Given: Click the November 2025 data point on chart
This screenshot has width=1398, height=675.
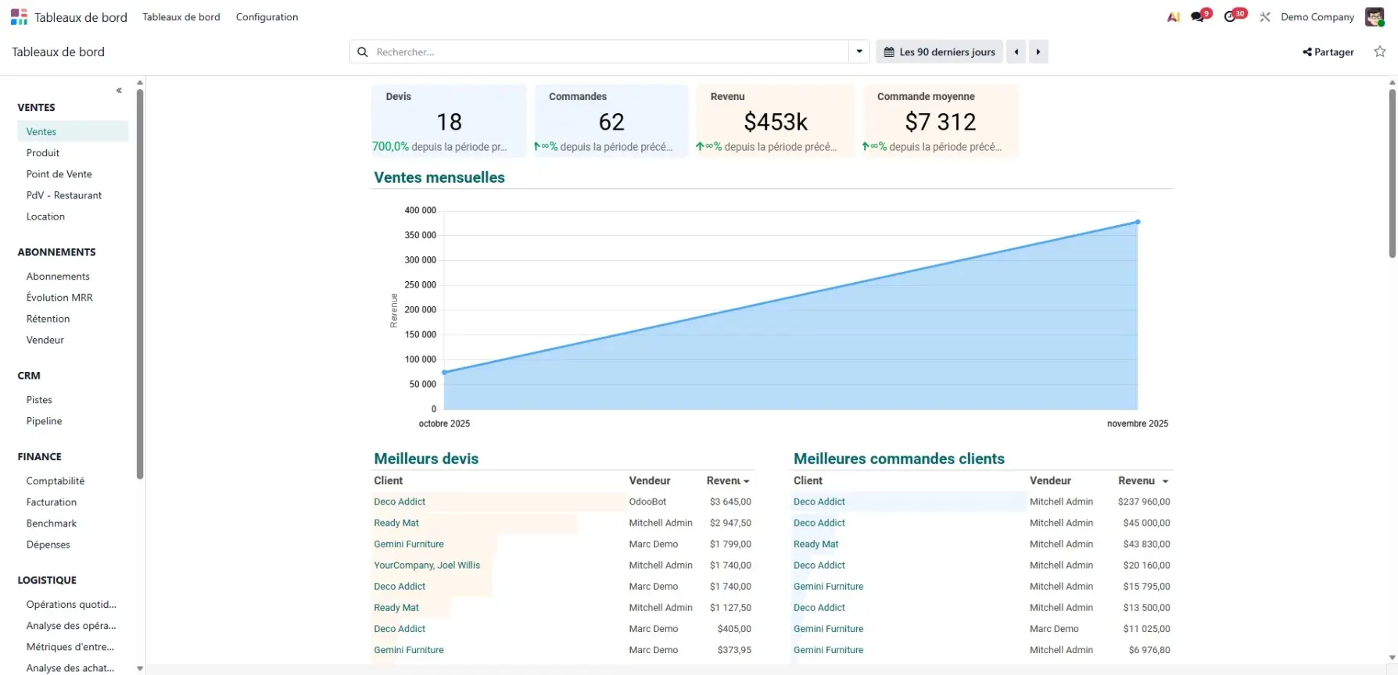Looking at the screenshot, I should (1138, 222).
